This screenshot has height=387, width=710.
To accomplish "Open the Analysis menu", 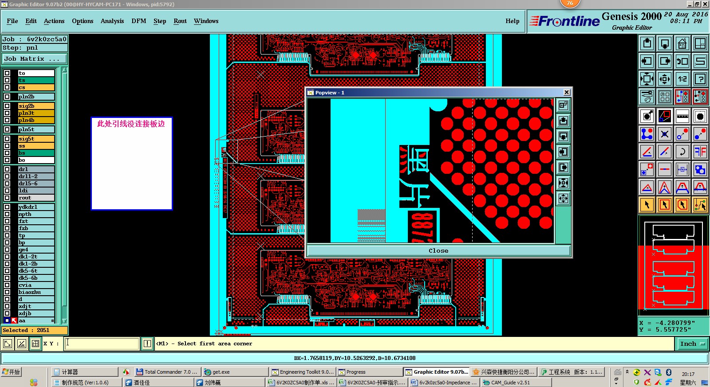I will click(112, 21).
